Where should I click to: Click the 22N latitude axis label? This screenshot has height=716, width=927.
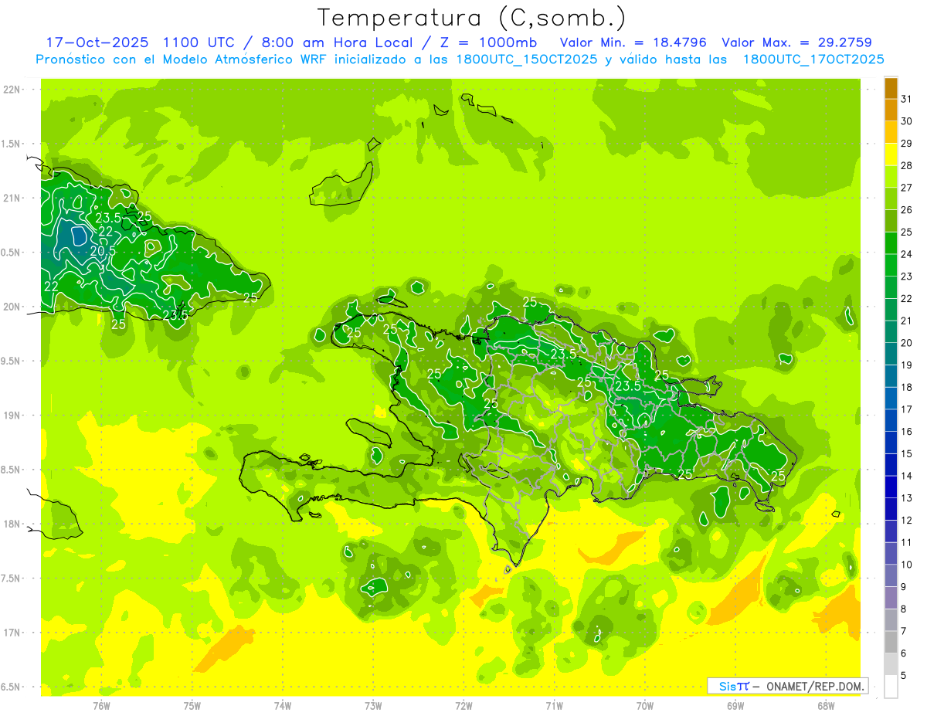click(12, 90)
